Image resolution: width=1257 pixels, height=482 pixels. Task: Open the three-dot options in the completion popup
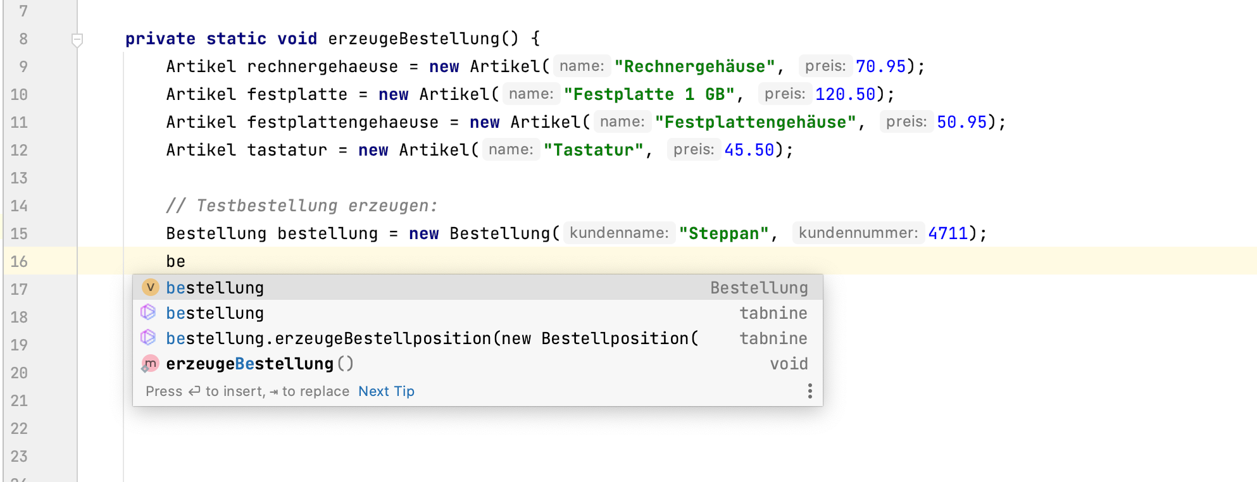pos(810,391)
